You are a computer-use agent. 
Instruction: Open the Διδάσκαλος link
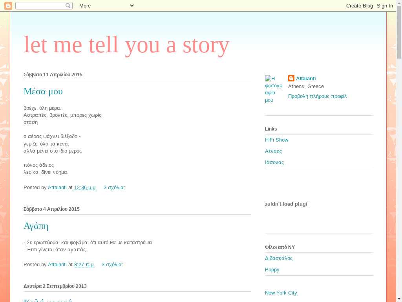[279, 258]
